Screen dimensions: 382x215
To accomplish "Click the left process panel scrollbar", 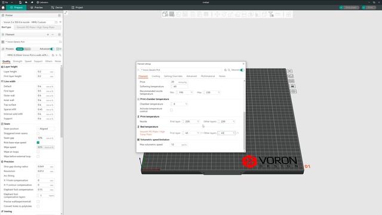I will pos(61,102).
